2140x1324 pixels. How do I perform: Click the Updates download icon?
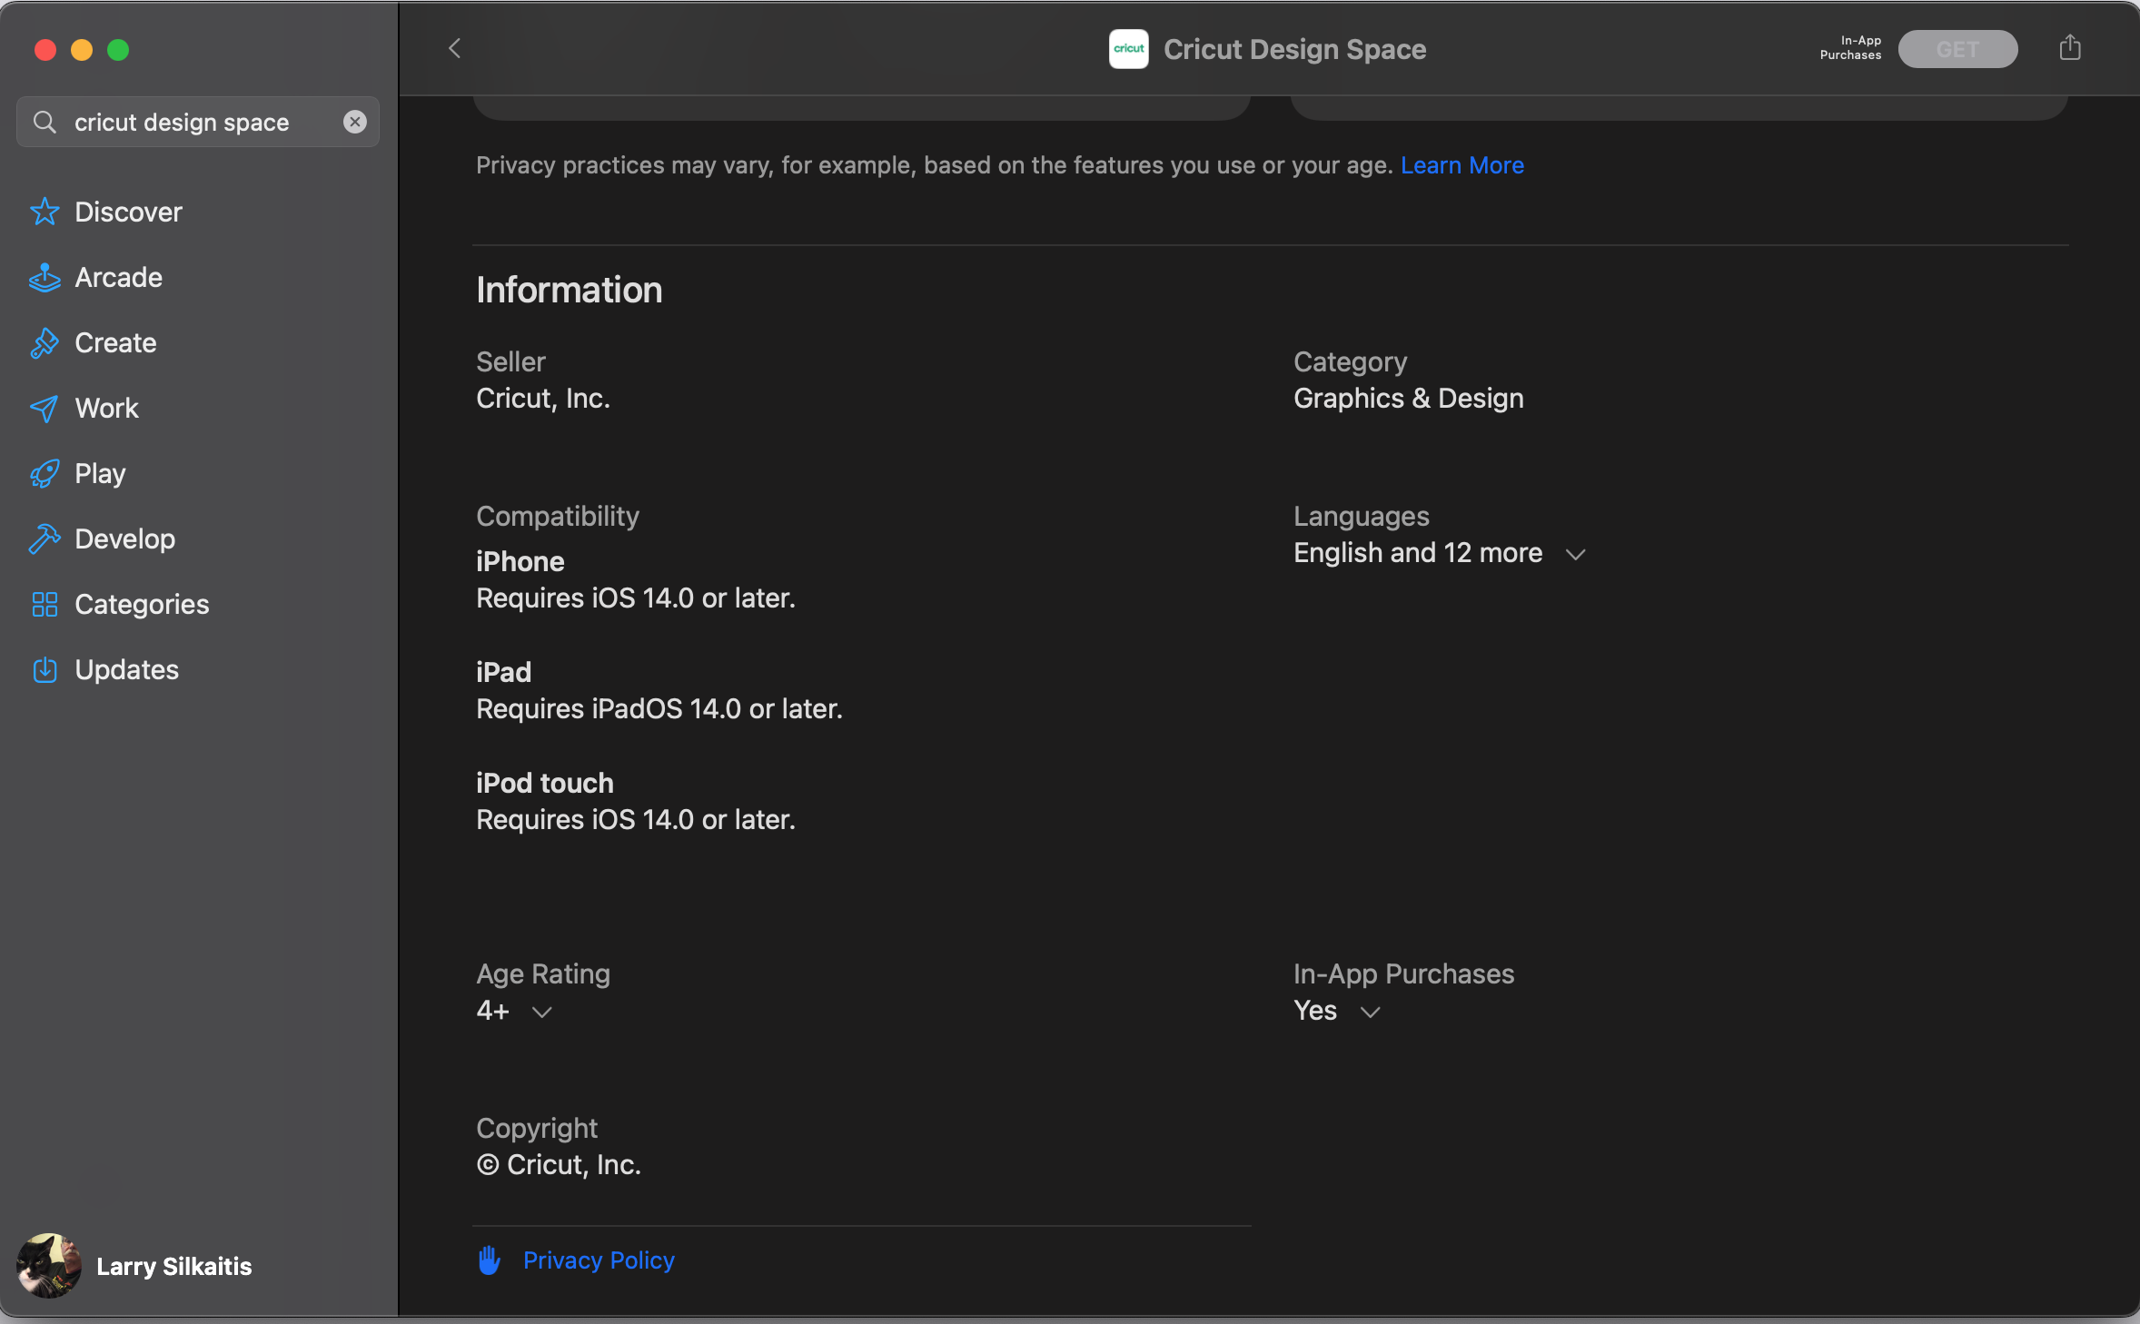[45, 669]
